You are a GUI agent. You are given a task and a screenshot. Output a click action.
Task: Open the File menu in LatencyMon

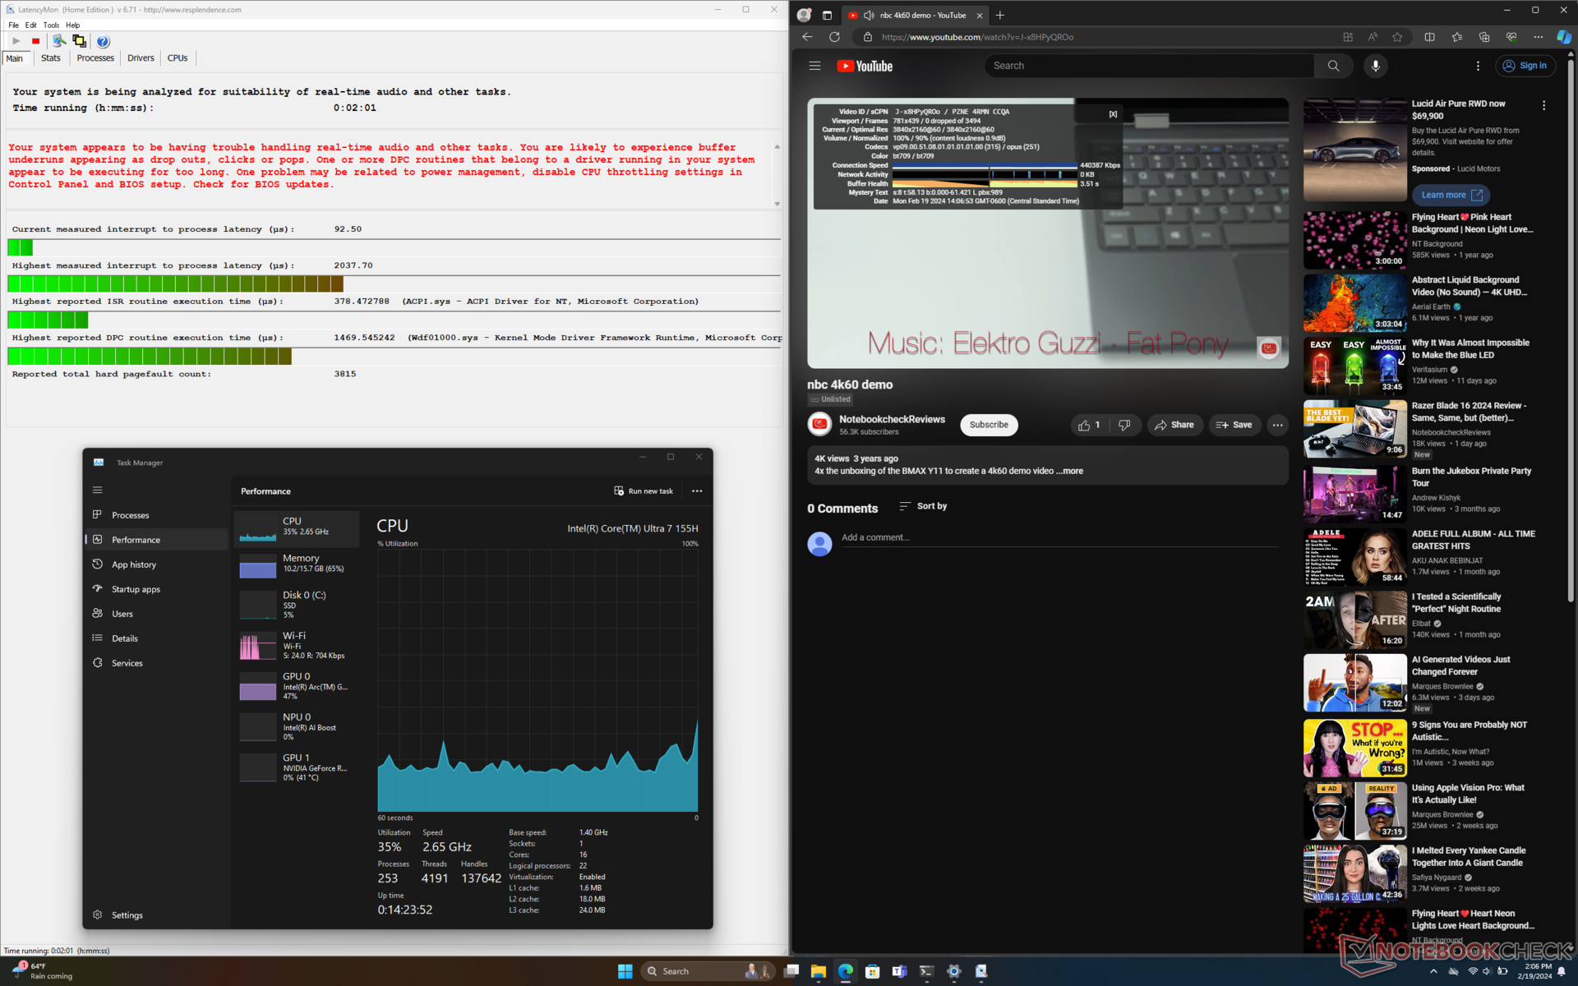13,25
